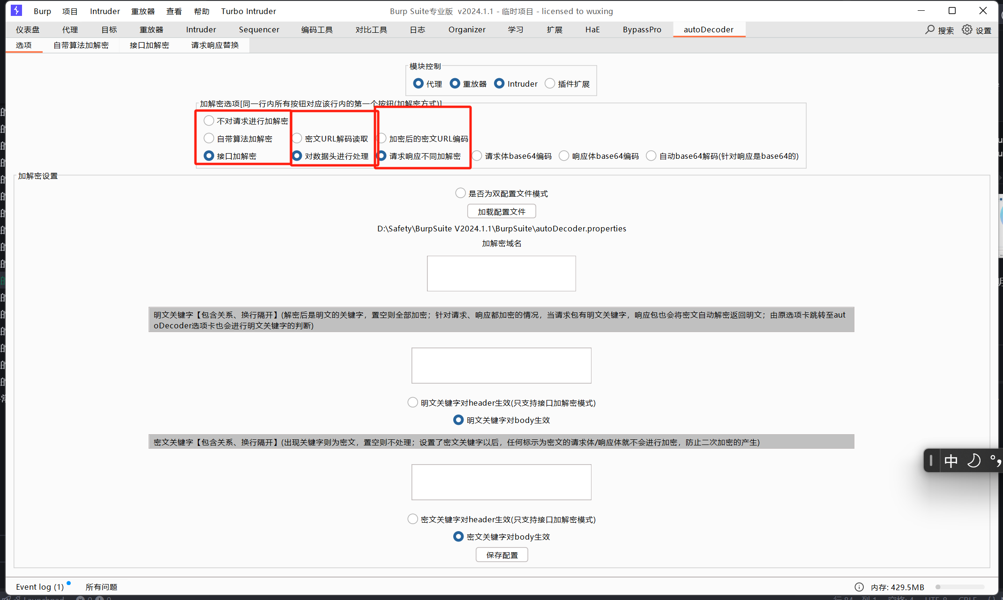The height and width of the screenshot is (600, 1003).
Task: Click the IME punctuation icon
Action: [x=995, y=461]
